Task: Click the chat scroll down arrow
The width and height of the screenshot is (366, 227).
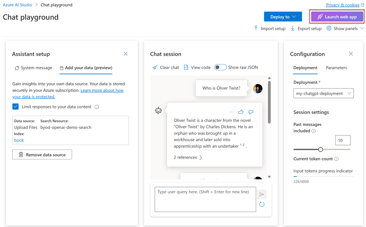Action: [x=269, y=177]
